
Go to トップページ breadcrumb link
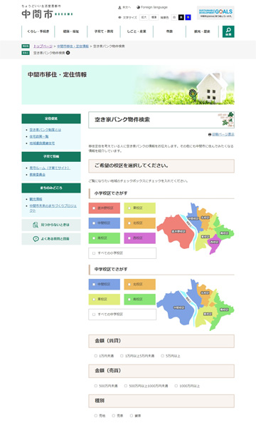pyautogui.click(x=43, y=46)
